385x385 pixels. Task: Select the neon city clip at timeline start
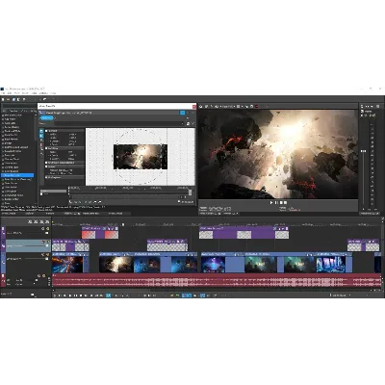(70, 263)
